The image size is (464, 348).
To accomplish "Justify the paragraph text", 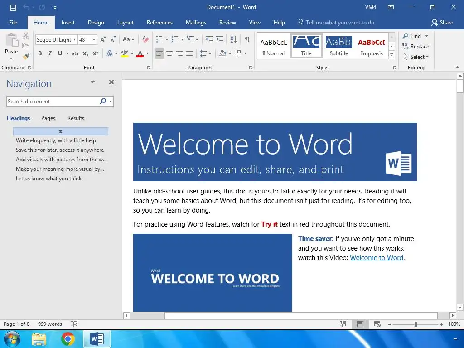I will click(189, 53).
